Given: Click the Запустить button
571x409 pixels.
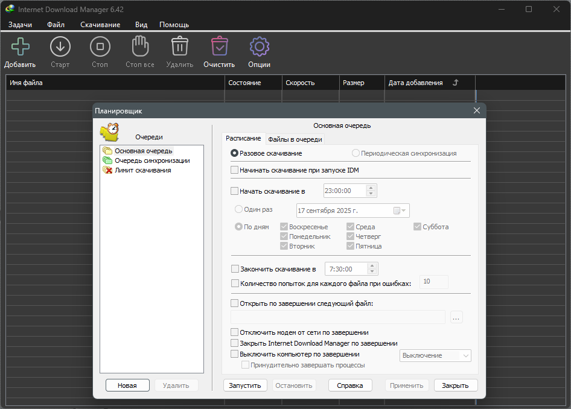Looking at the screenshot, I should [245, 385].
